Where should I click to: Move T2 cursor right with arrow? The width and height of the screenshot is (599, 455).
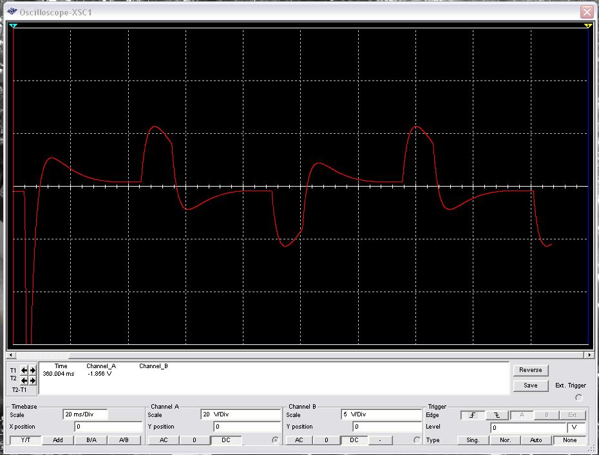33,380
